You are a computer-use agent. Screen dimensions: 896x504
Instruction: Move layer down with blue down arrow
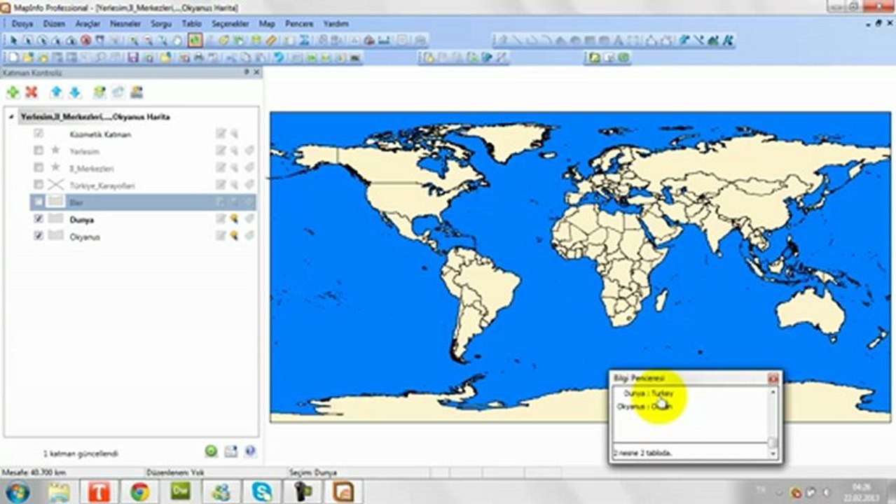(74, 92)
